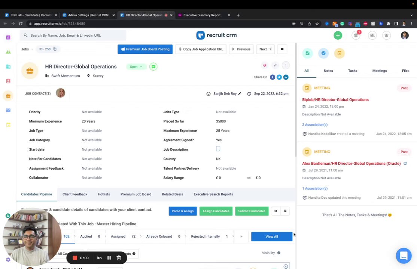Click the Assign Candidates button

pyautogui.click(x=216, y=211)
